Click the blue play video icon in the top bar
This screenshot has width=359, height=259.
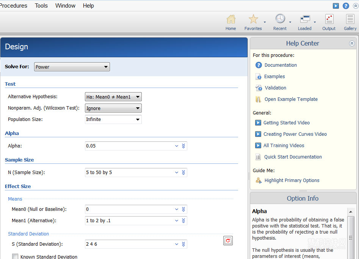335,6
